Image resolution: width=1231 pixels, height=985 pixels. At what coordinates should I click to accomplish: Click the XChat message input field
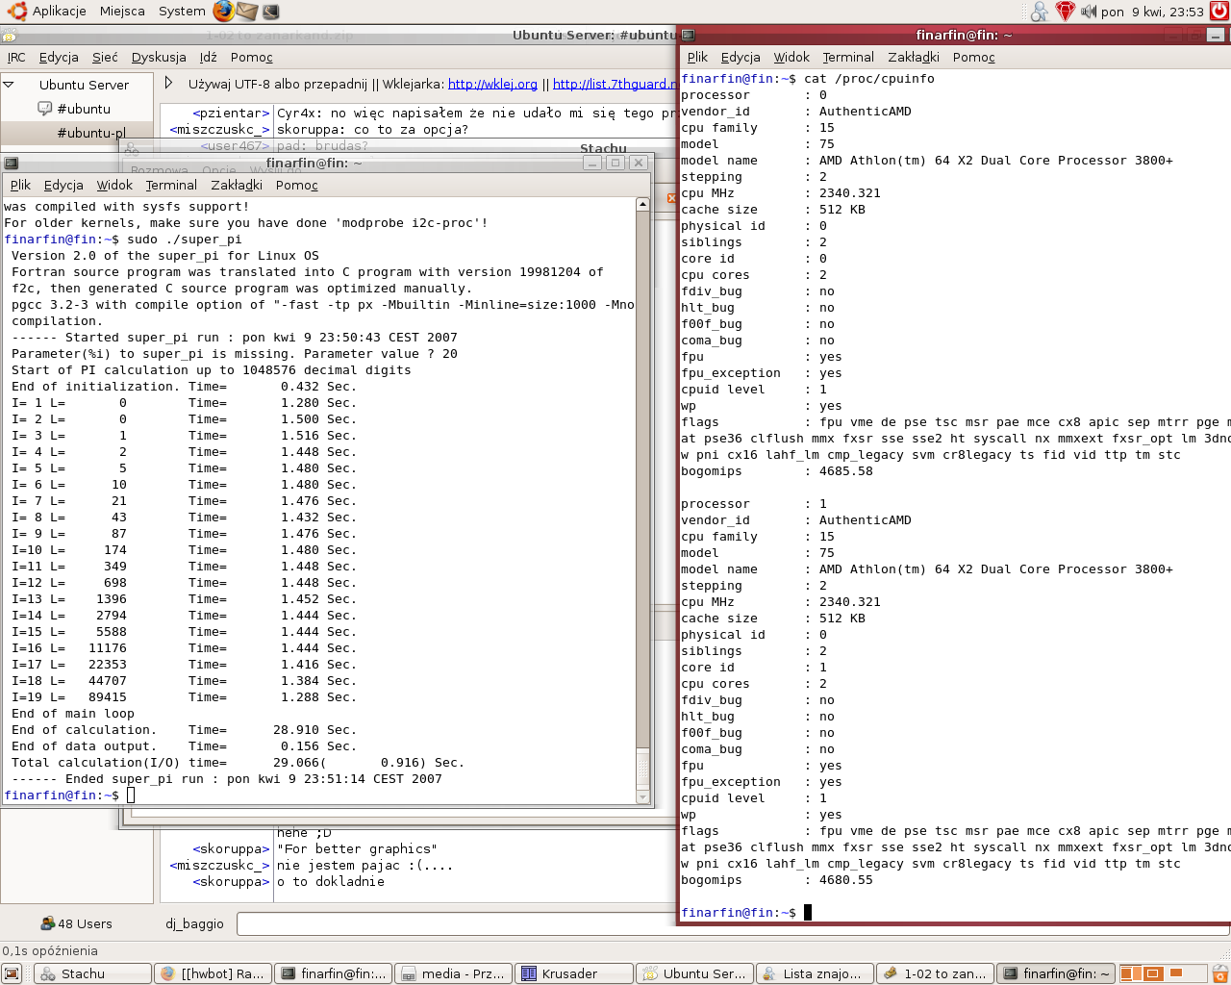click(458, 923)
